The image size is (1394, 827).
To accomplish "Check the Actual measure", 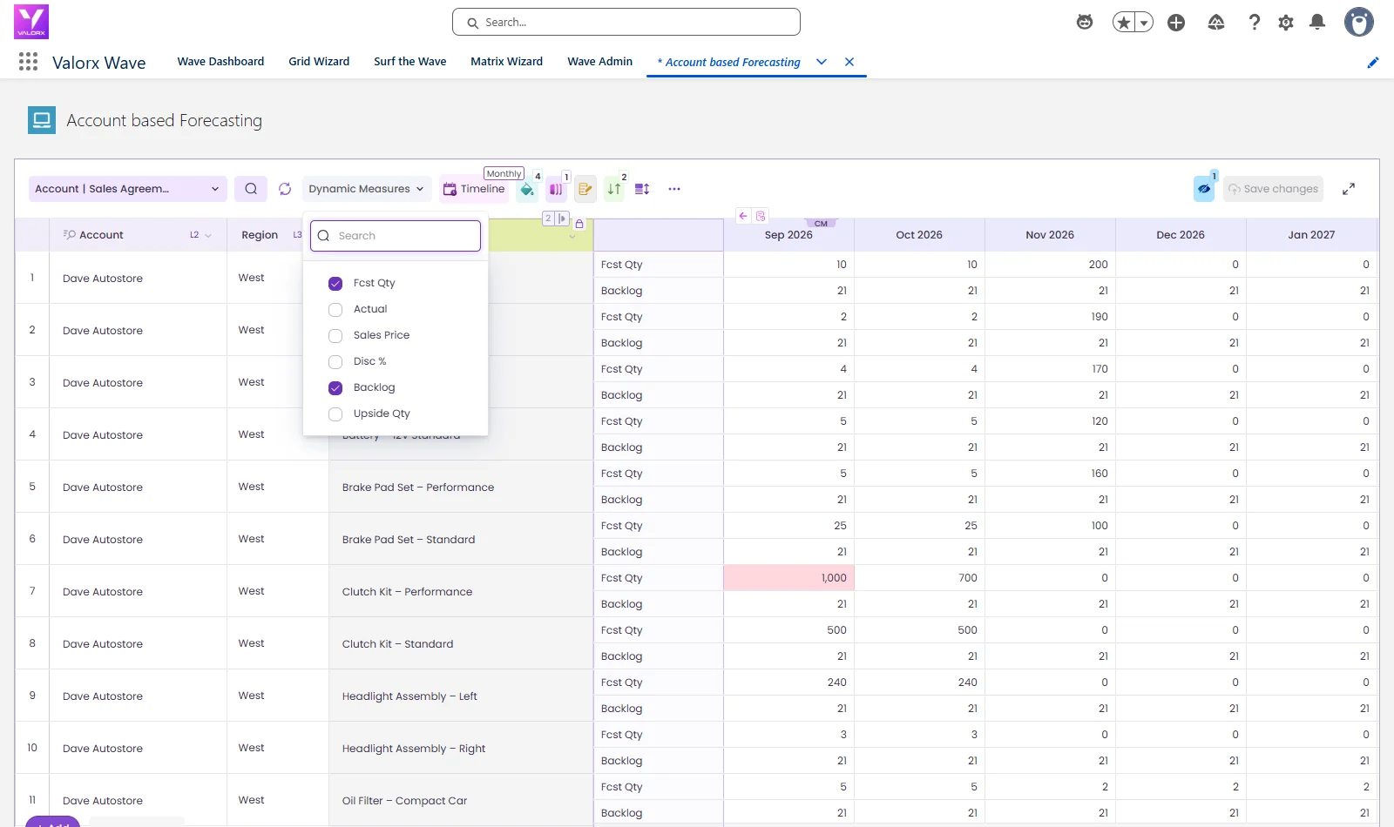I will click(335, 309).
